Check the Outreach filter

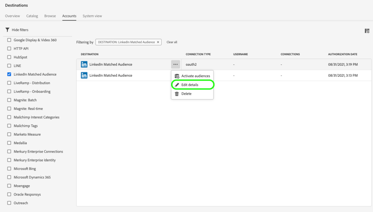(9, 203)
